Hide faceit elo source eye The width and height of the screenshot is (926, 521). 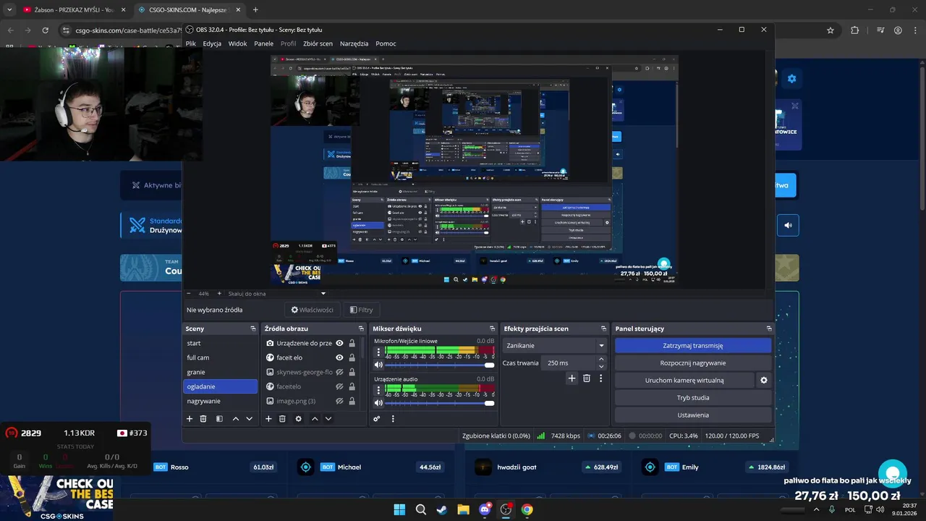339,357
